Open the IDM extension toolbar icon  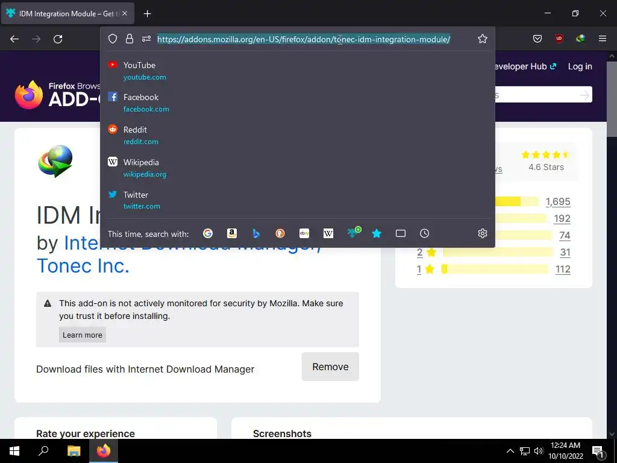pyautogui.click(x=581, y=39)
